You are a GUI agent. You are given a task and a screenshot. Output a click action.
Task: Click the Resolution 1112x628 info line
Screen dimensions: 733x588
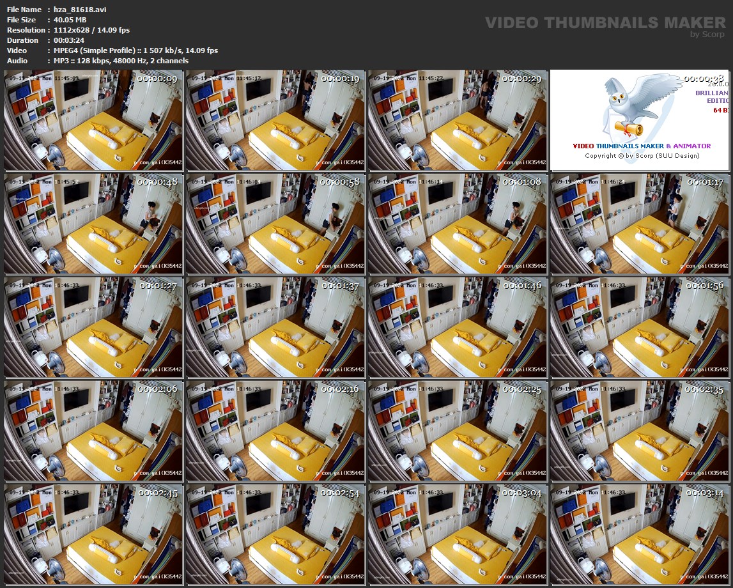click(x=91, y=30)
